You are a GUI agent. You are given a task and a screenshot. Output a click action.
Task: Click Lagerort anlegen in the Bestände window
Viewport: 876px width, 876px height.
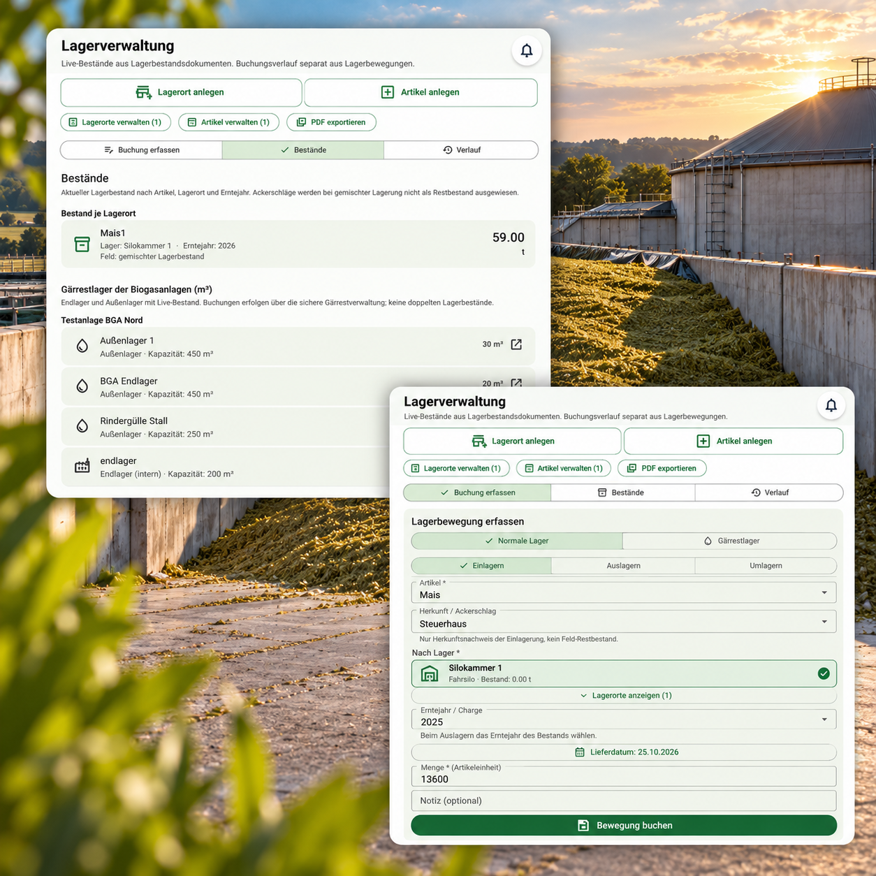[181, 92]
